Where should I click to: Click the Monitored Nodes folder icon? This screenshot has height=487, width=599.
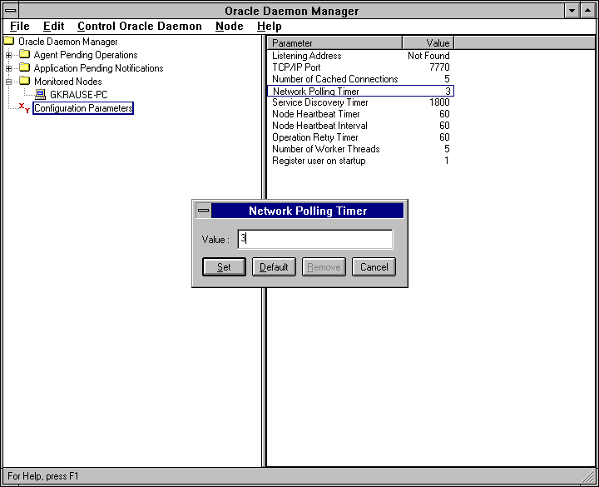24,82
